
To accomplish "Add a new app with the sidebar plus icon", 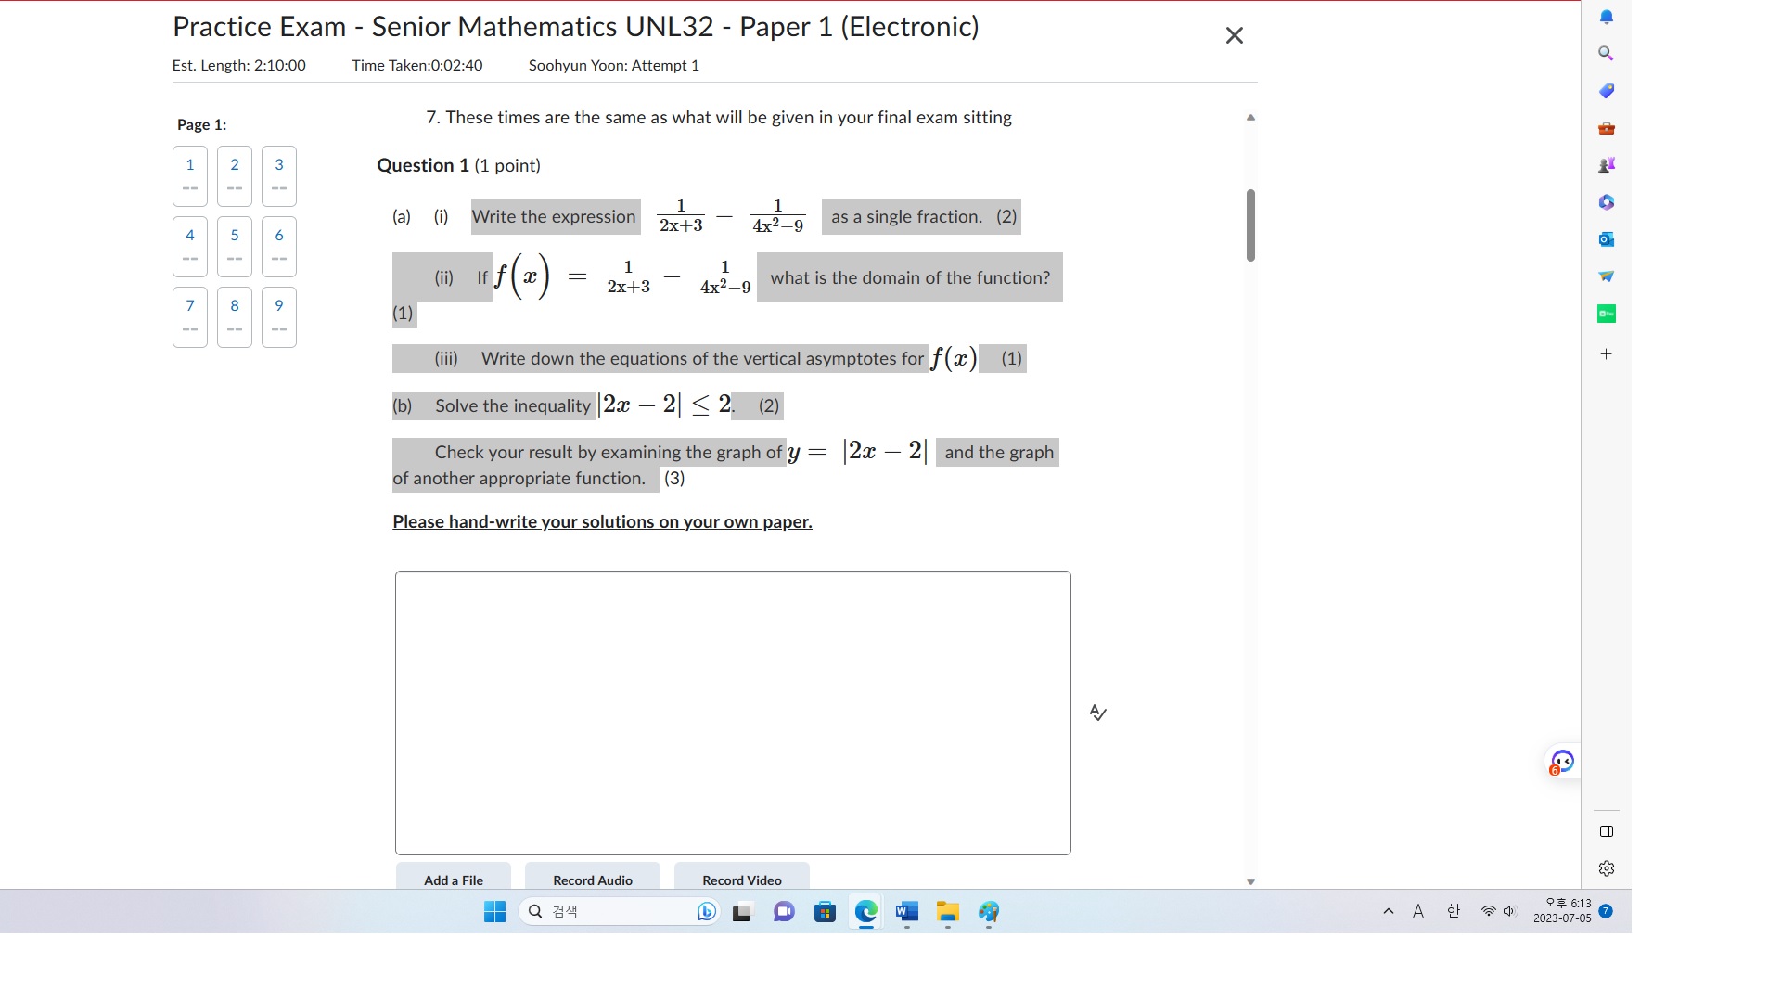I will tap(1607, 353).
